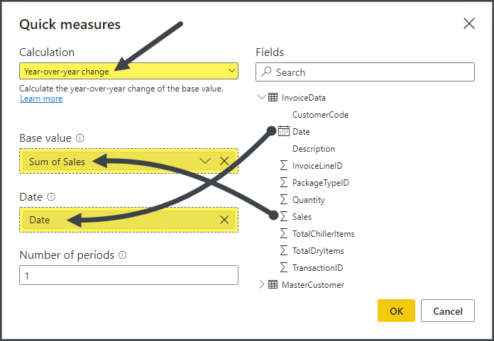This screenshot has height=341, width=494.
Task: Click the Cancel button
Action: (447, 311)
